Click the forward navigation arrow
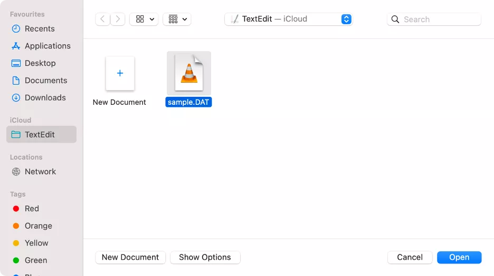The width and height of the screenshot is (494, 276). pos(118,19)
